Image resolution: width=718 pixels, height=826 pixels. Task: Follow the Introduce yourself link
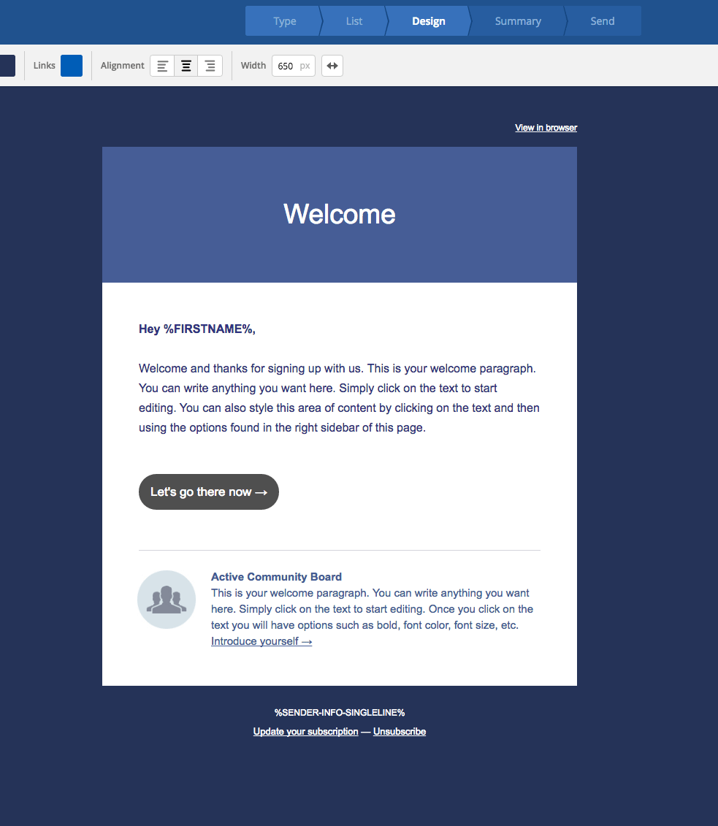261,641
